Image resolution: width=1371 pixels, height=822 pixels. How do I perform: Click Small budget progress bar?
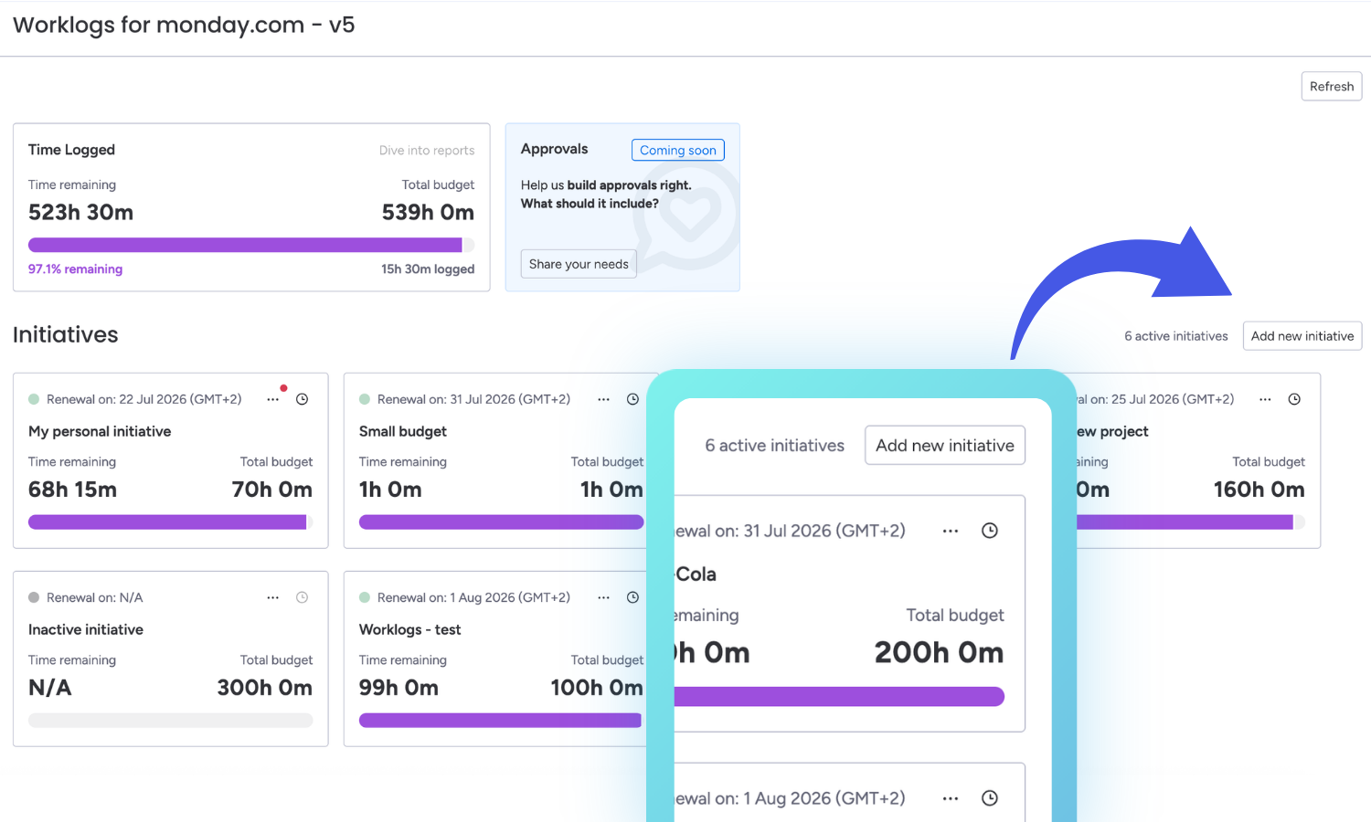click(501, 522)
